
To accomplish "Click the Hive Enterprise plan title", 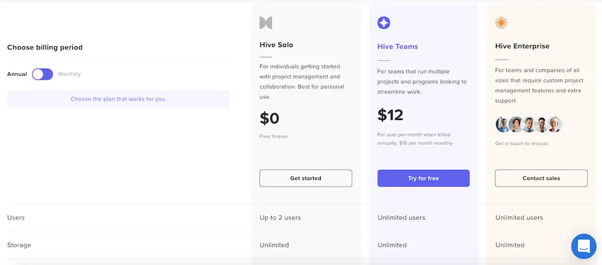I will click(522, 46).
